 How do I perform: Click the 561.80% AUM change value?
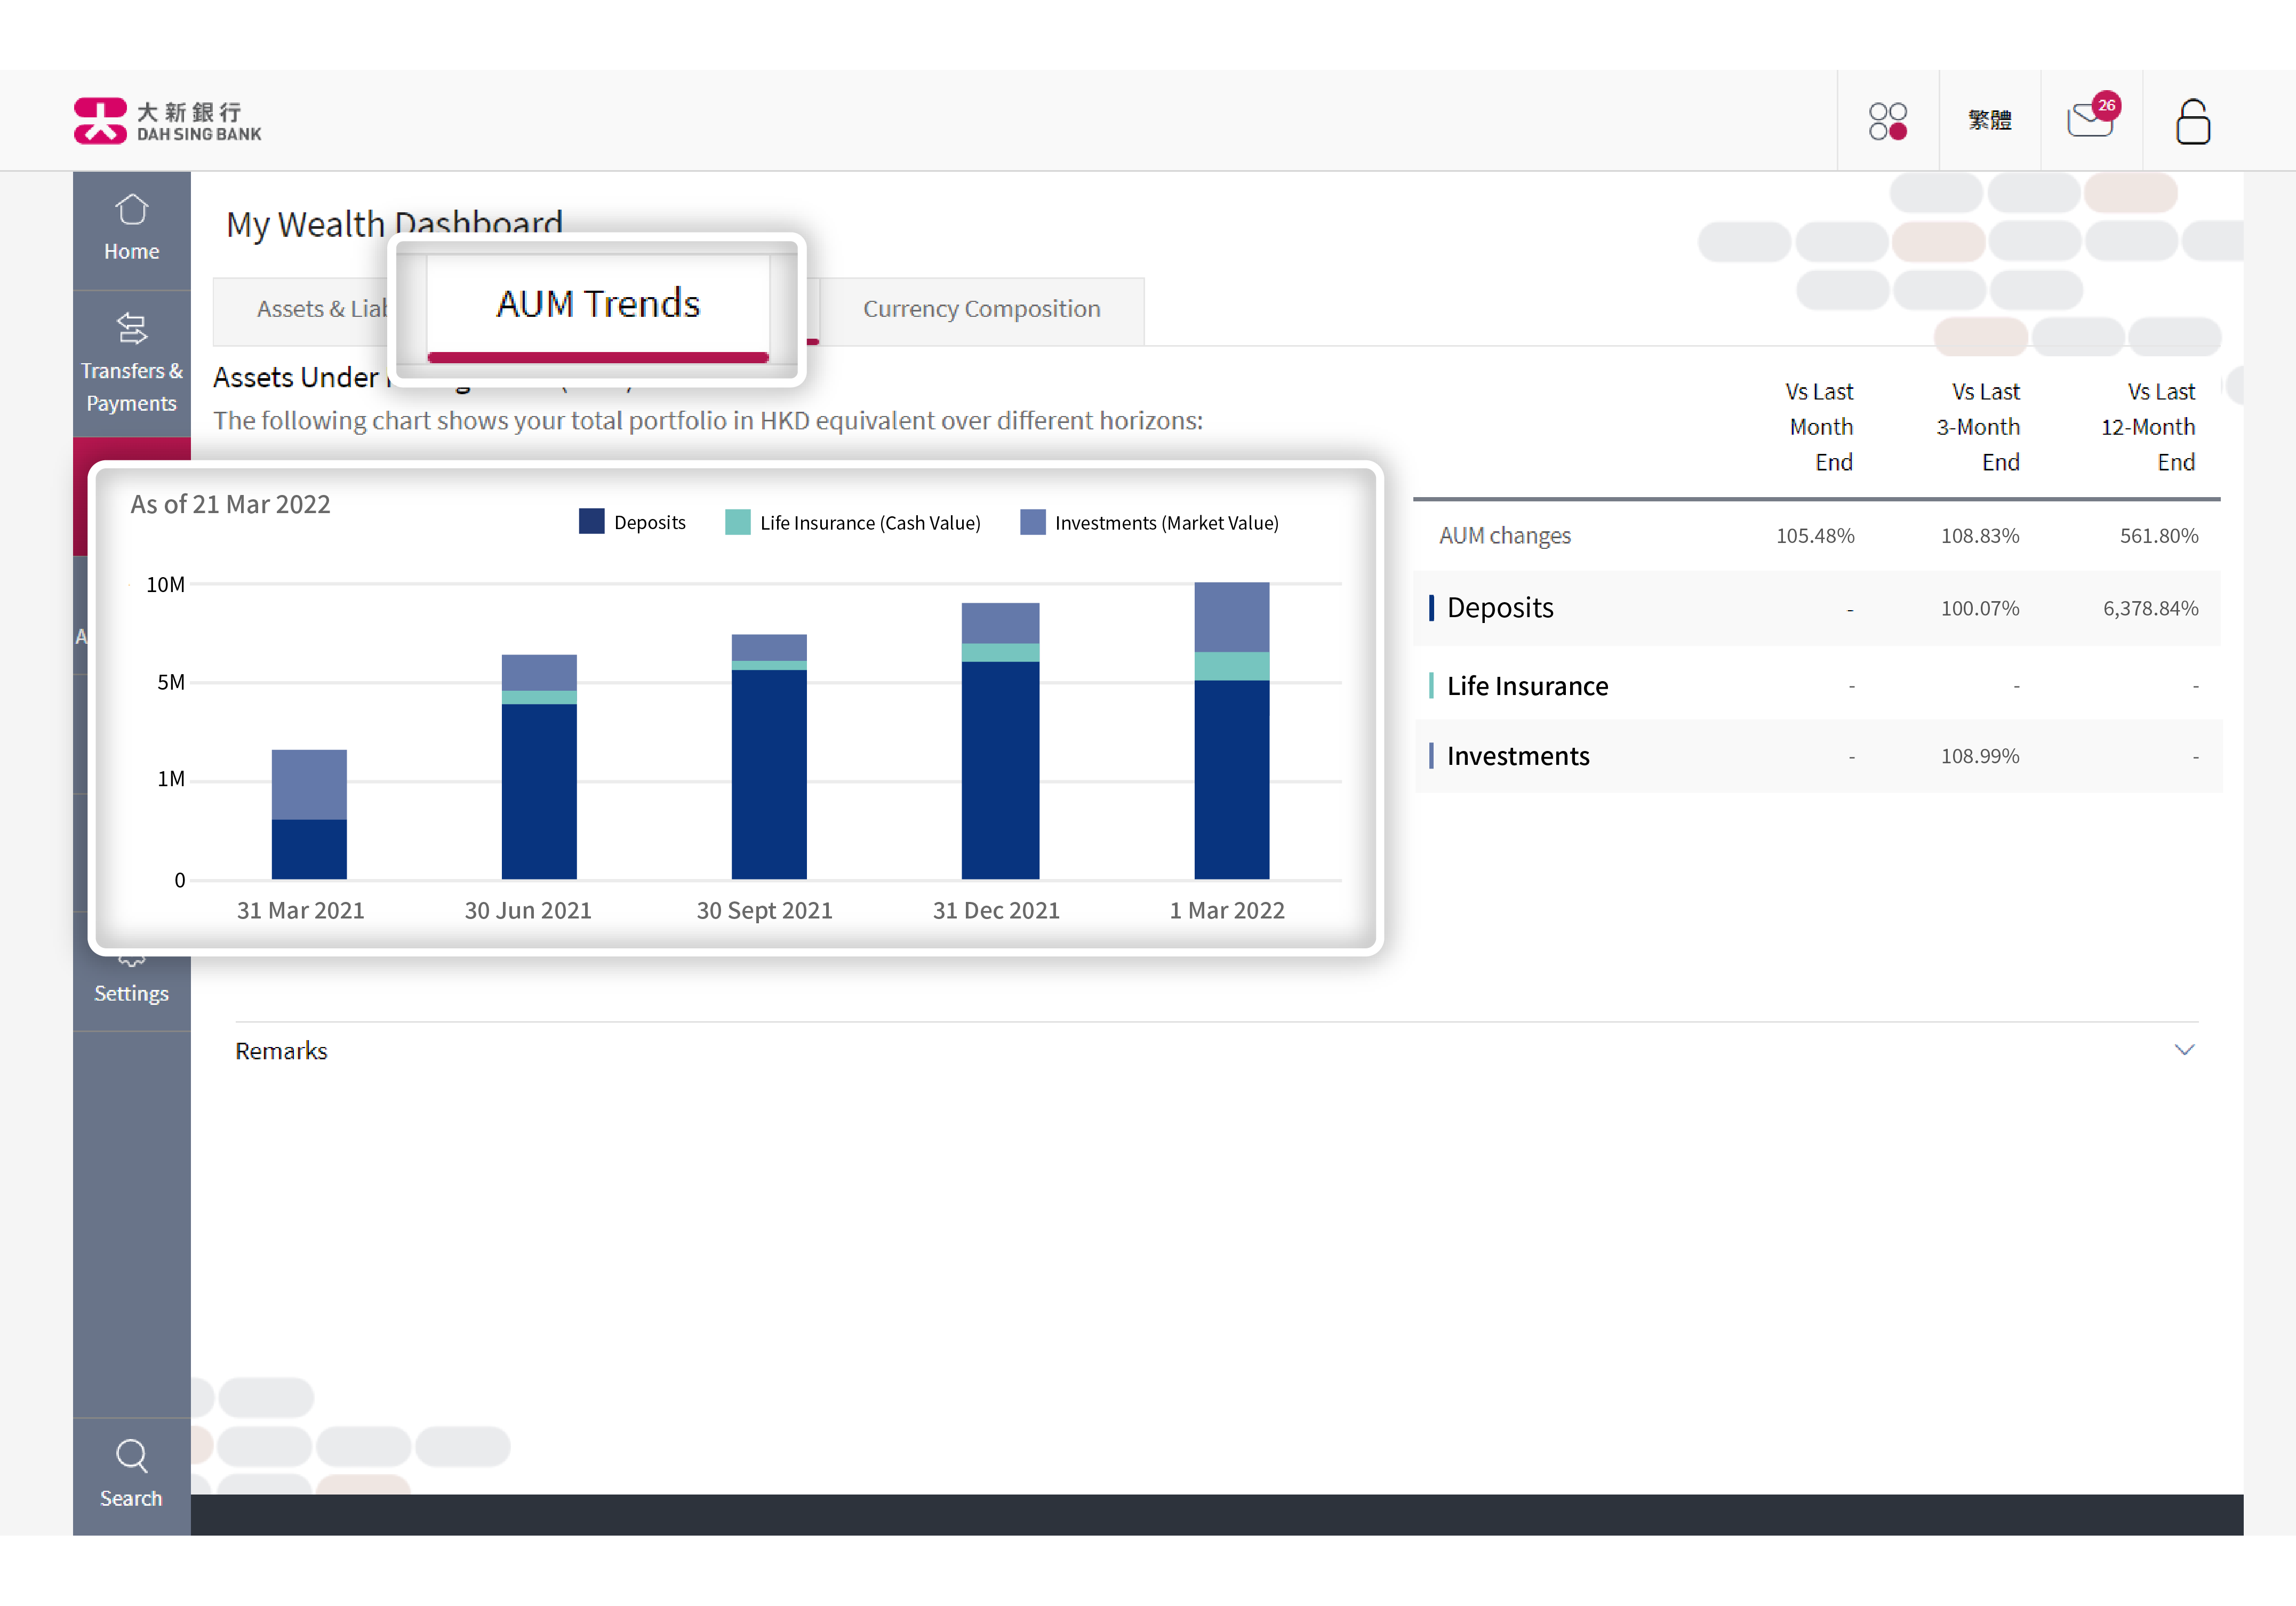2158,535
